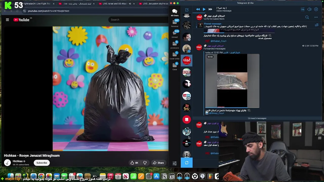This screenshot has height=182, width=324.
Task: Open chat avatar with badge 3
Action: point(187,37)
